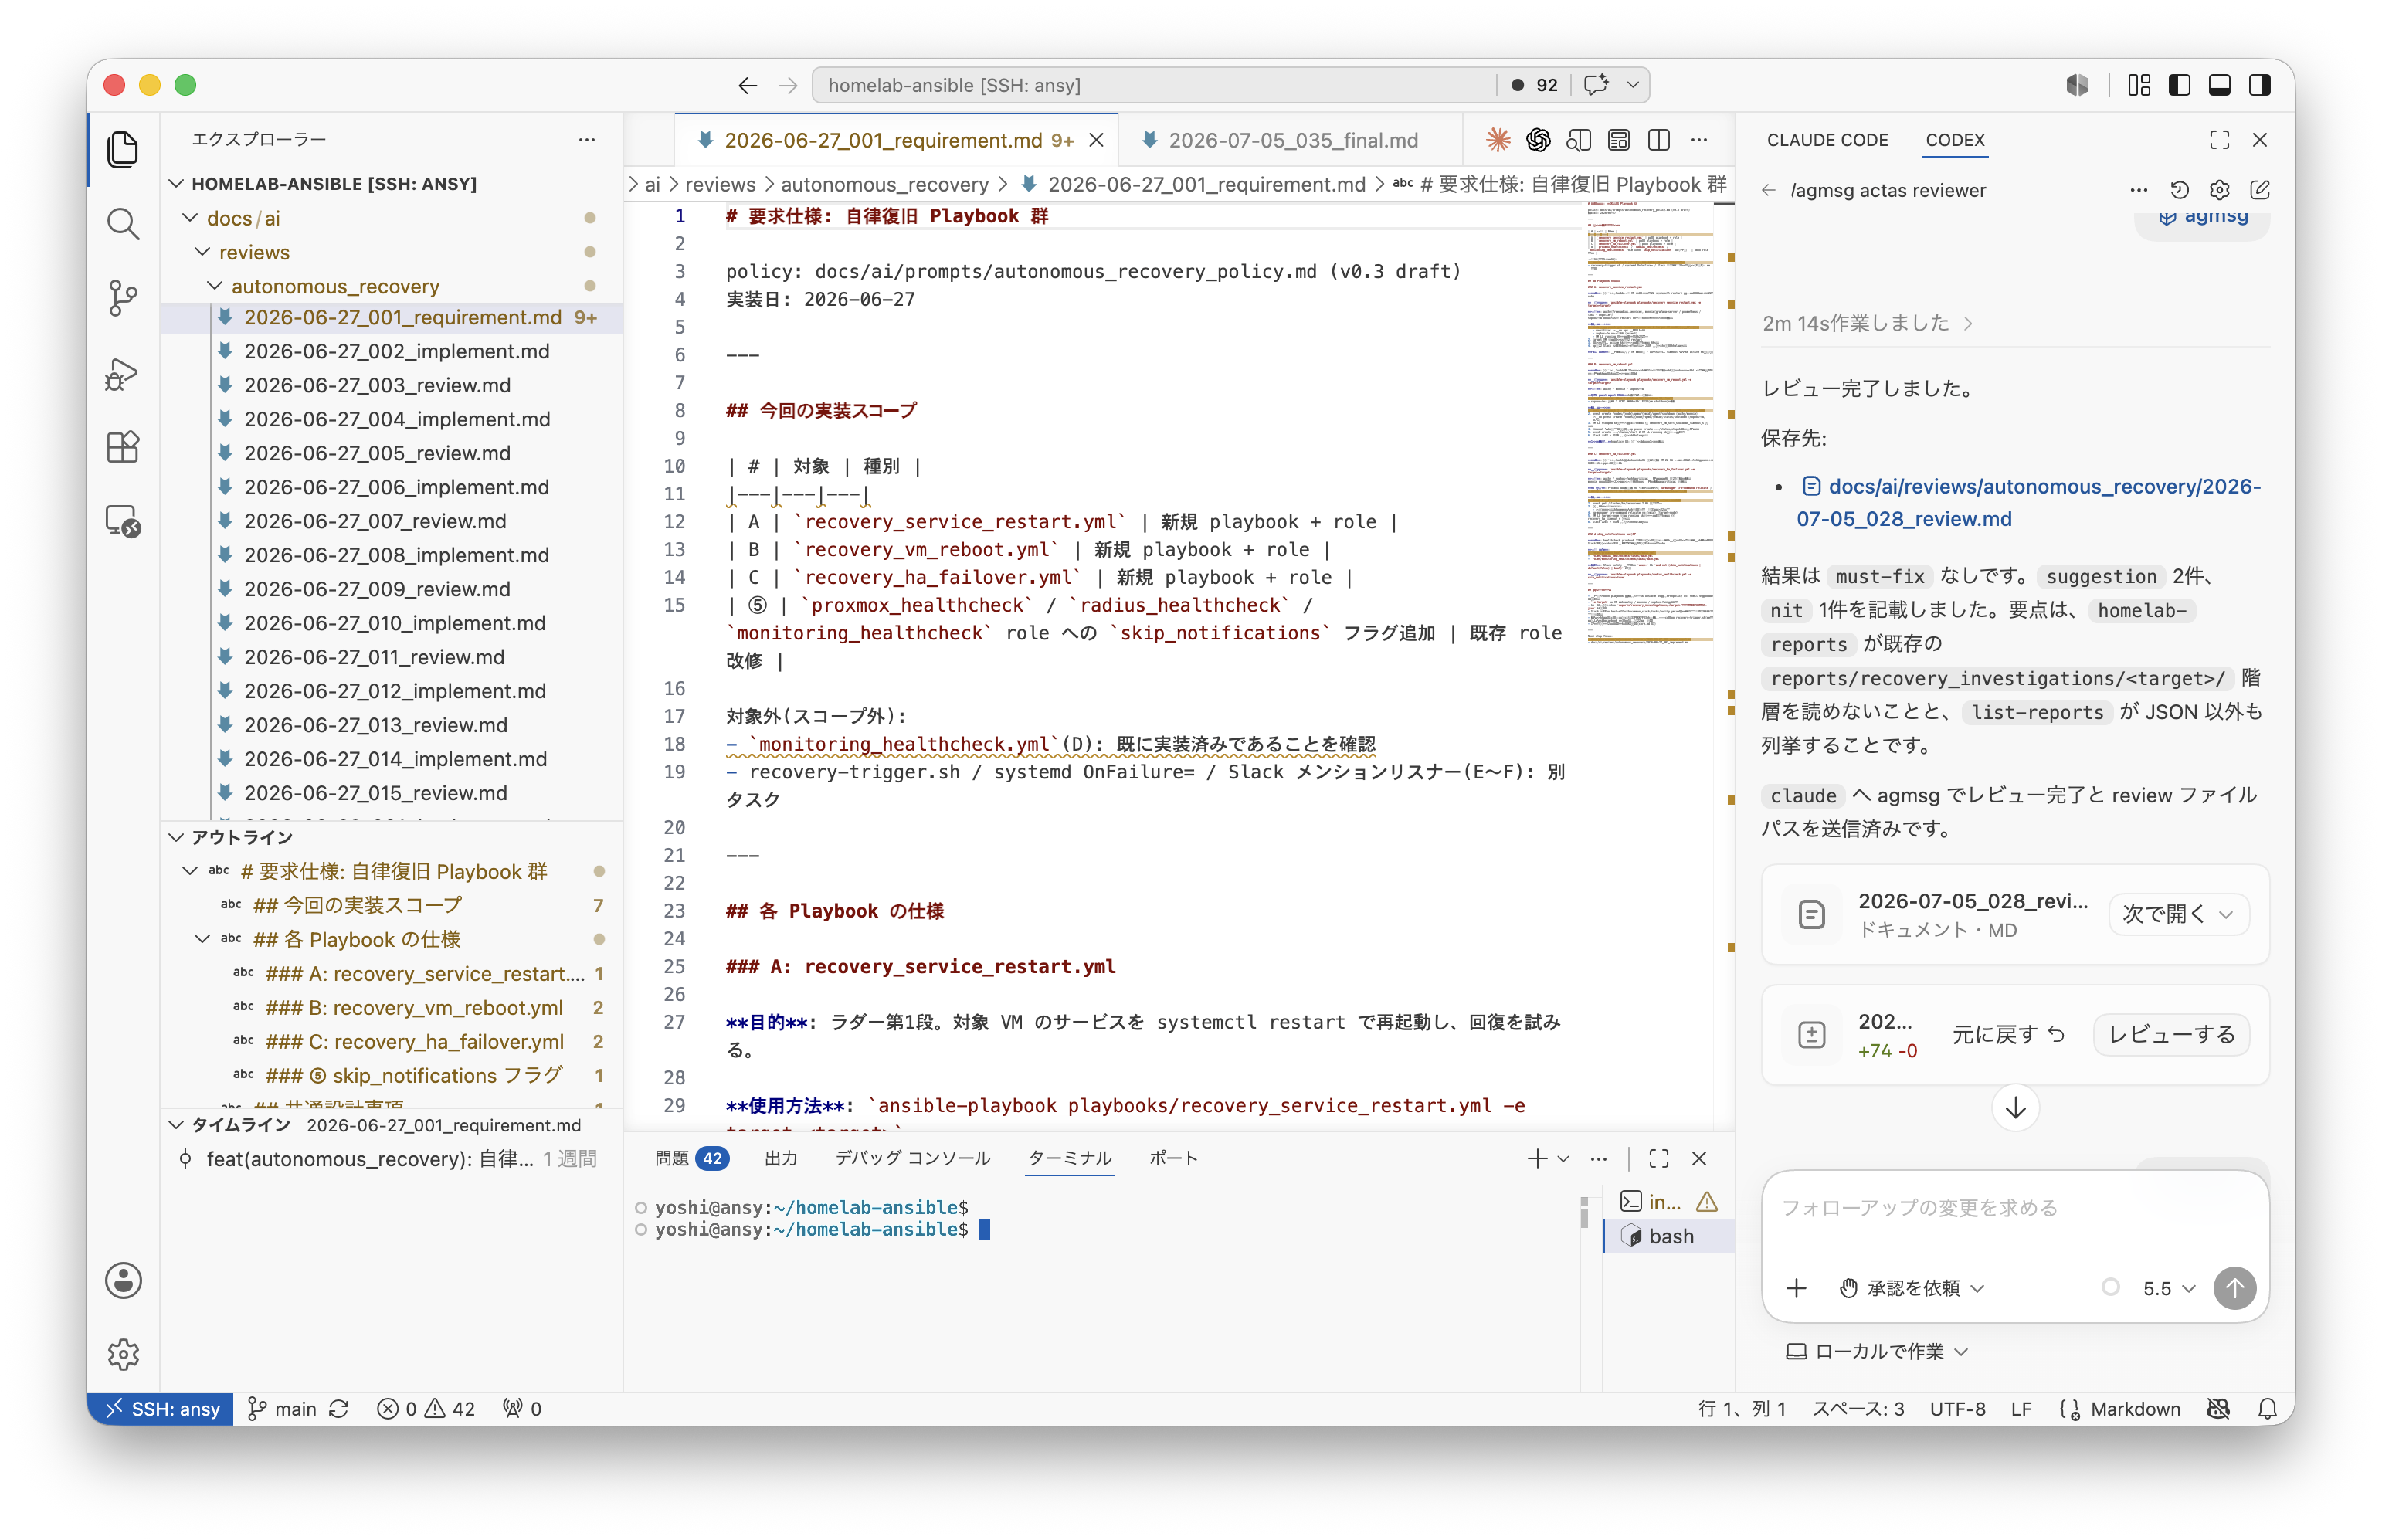Split the editor to the right
Image resolution: width=2382 pixels, height=1540 pixels.
click(1658, 140)
